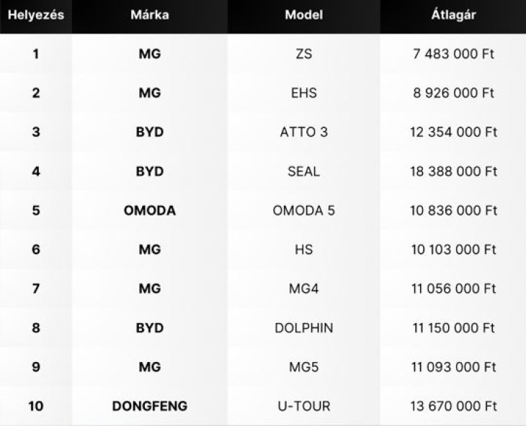The image size is (526, 426).
Task: Click the DONGFENG brand cell
Action: coord(150,407)
